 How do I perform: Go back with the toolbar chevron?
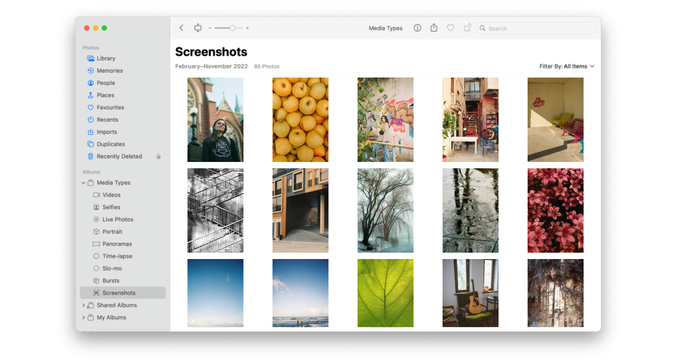[x=181, y=28]
